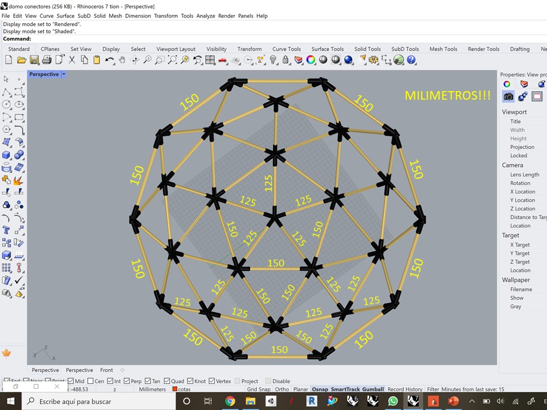Switch to the Drafting toolbar tab
This screenshot has width=547, height=410.
[x=520, y=49]
